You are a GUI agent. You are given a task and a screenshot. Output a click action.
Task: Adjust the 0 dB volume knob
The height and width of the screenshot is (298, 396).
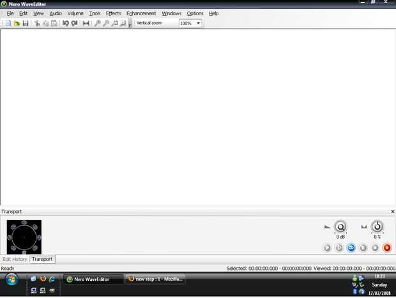[x=340, y=227]
